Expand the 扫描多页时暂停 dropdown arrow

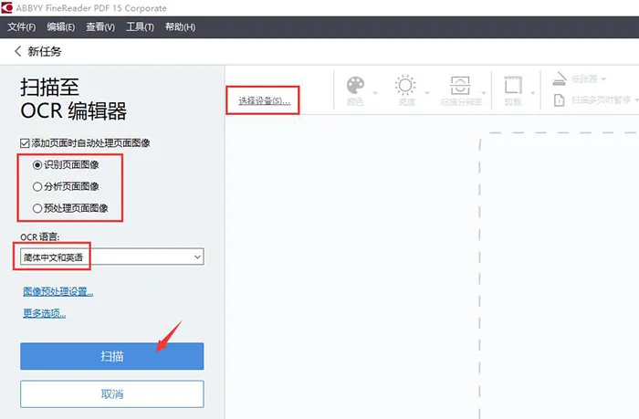(x=636, y=100)
